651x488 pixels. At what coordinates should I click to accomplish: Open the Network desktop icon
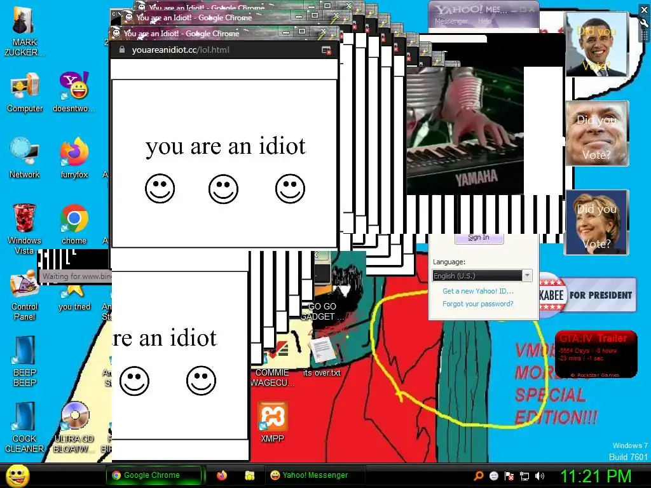coord(25,158)
